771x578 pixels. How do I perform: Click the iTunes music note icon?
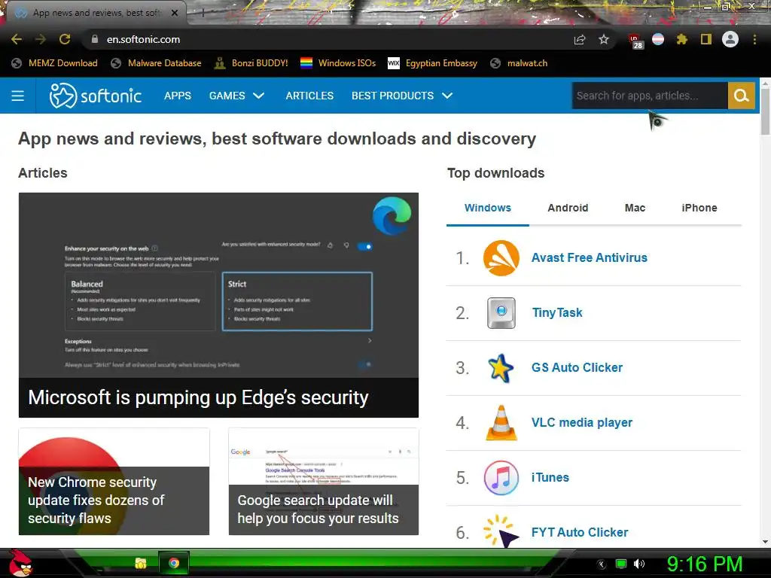(x=501, y=477)
